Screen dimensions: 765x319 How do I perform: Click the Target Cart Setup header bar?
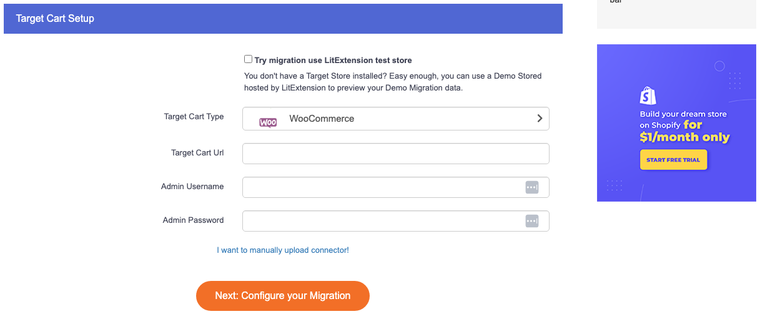283,19
